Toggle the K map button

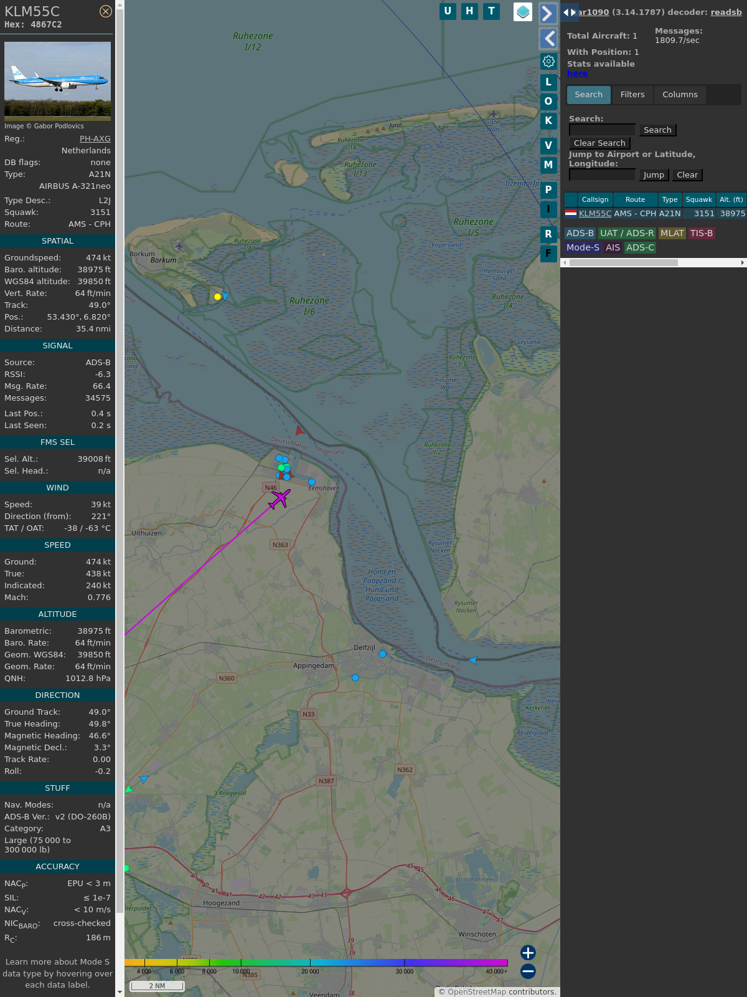tap(548, 121)
